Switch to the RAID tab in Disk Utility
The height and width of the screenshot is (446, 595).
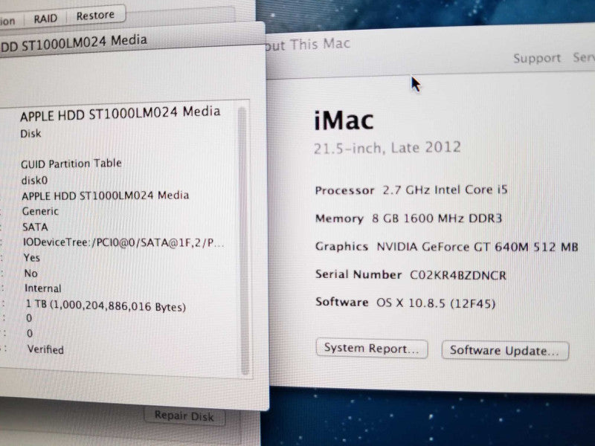[45, 18]
